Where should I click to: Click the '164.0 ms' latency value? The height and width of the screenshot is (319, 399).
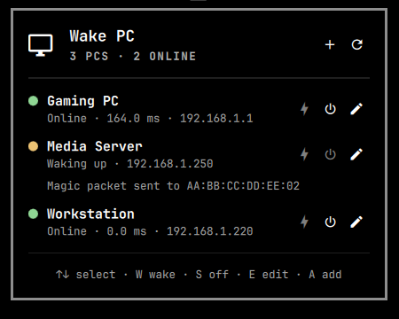click(x=133, y=119)
